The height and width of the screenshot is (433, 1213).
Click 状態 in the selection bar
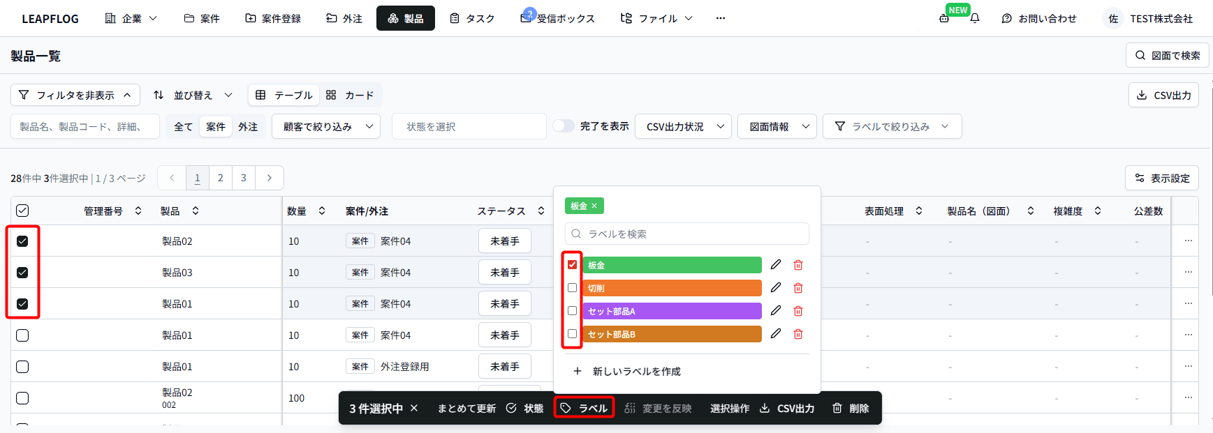[x=524, y=408]
